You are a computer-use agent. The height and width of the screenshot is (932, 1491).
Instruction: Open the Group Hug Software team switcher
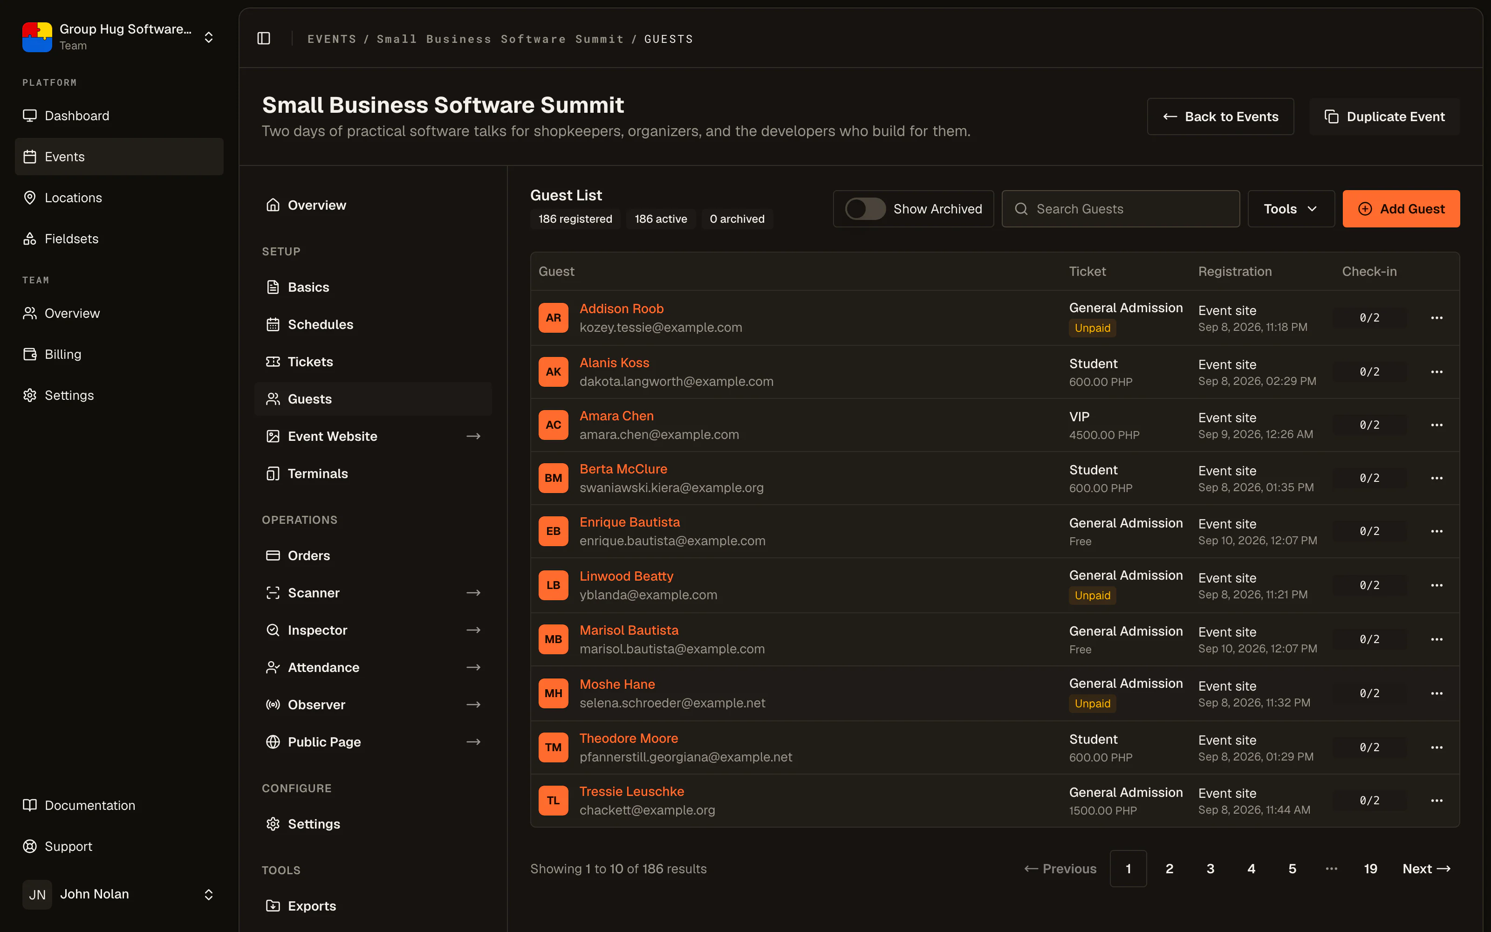coord(119,37)
